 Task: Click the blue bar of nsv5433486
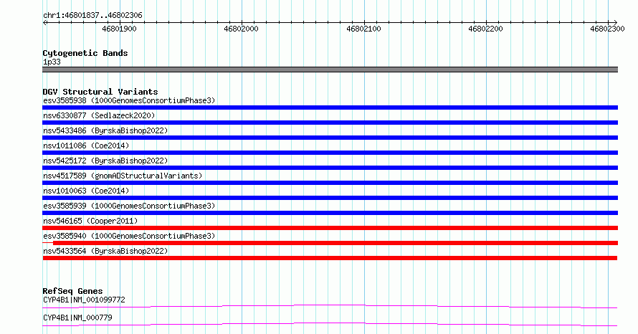[330, 138]
